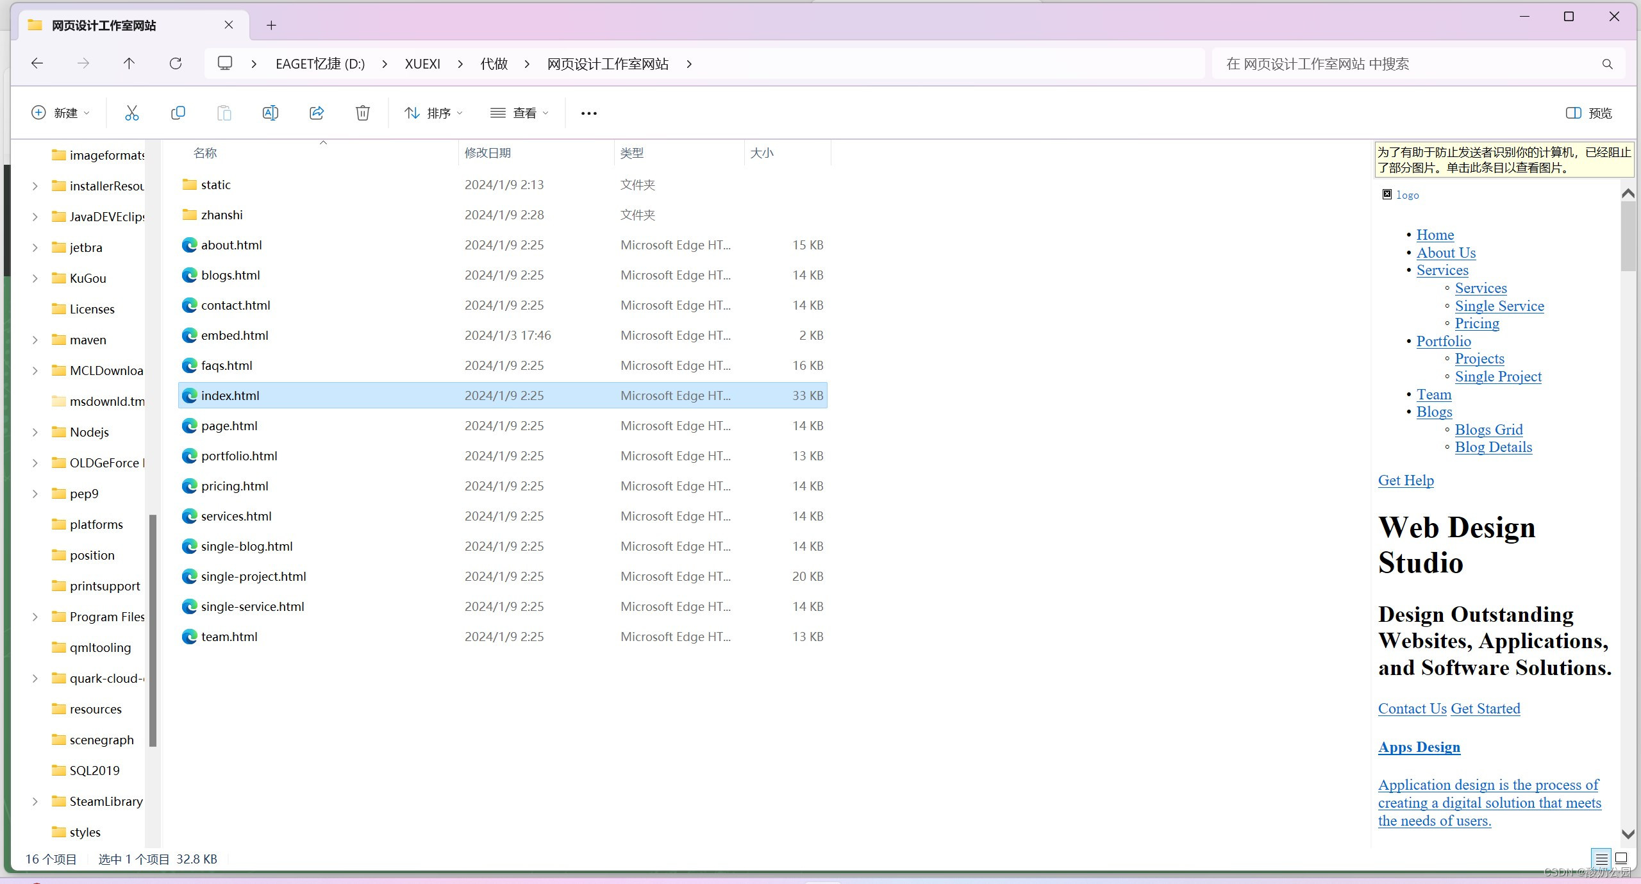Click the rename icon in toolbar

click(271, 113)
